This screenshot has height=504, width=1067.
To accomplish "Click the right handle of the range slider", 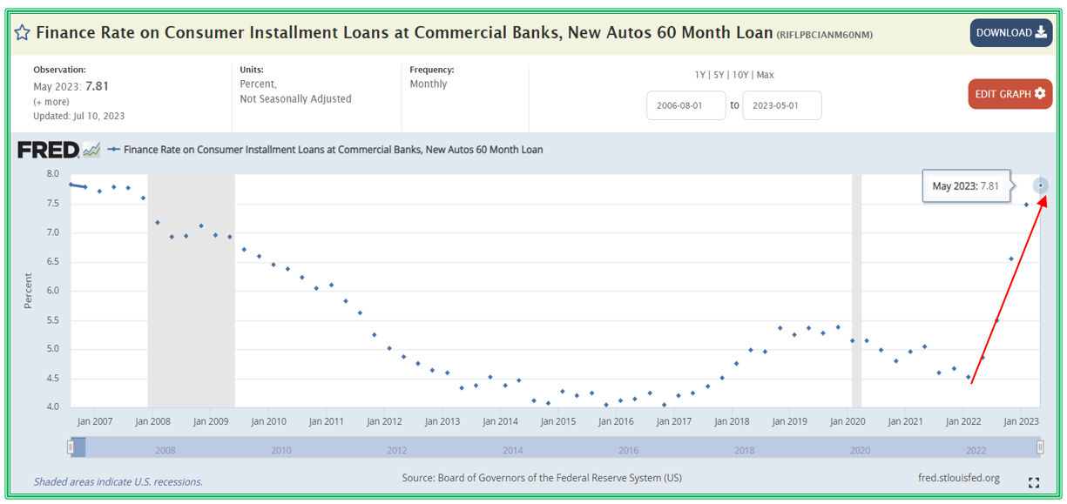I will click(x=1040, y=447).
